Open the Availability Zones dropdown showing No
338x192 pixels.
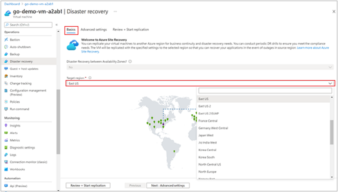pyautogui.click(x=200, y=67)
